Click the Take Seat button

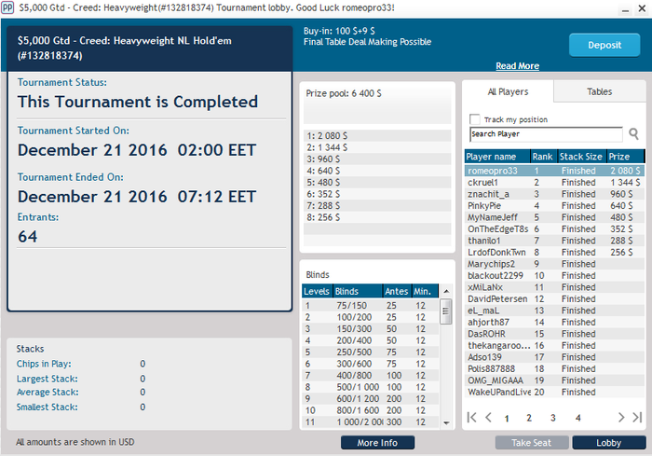(532, 443)
